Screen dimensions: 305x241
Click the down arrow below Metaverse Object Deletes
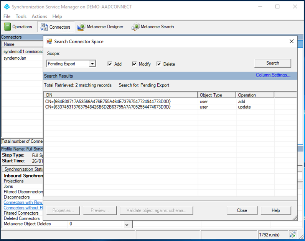[127, 225]
